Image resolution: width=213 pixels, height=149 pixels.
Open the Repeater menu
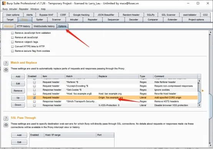tap(23, 9)
